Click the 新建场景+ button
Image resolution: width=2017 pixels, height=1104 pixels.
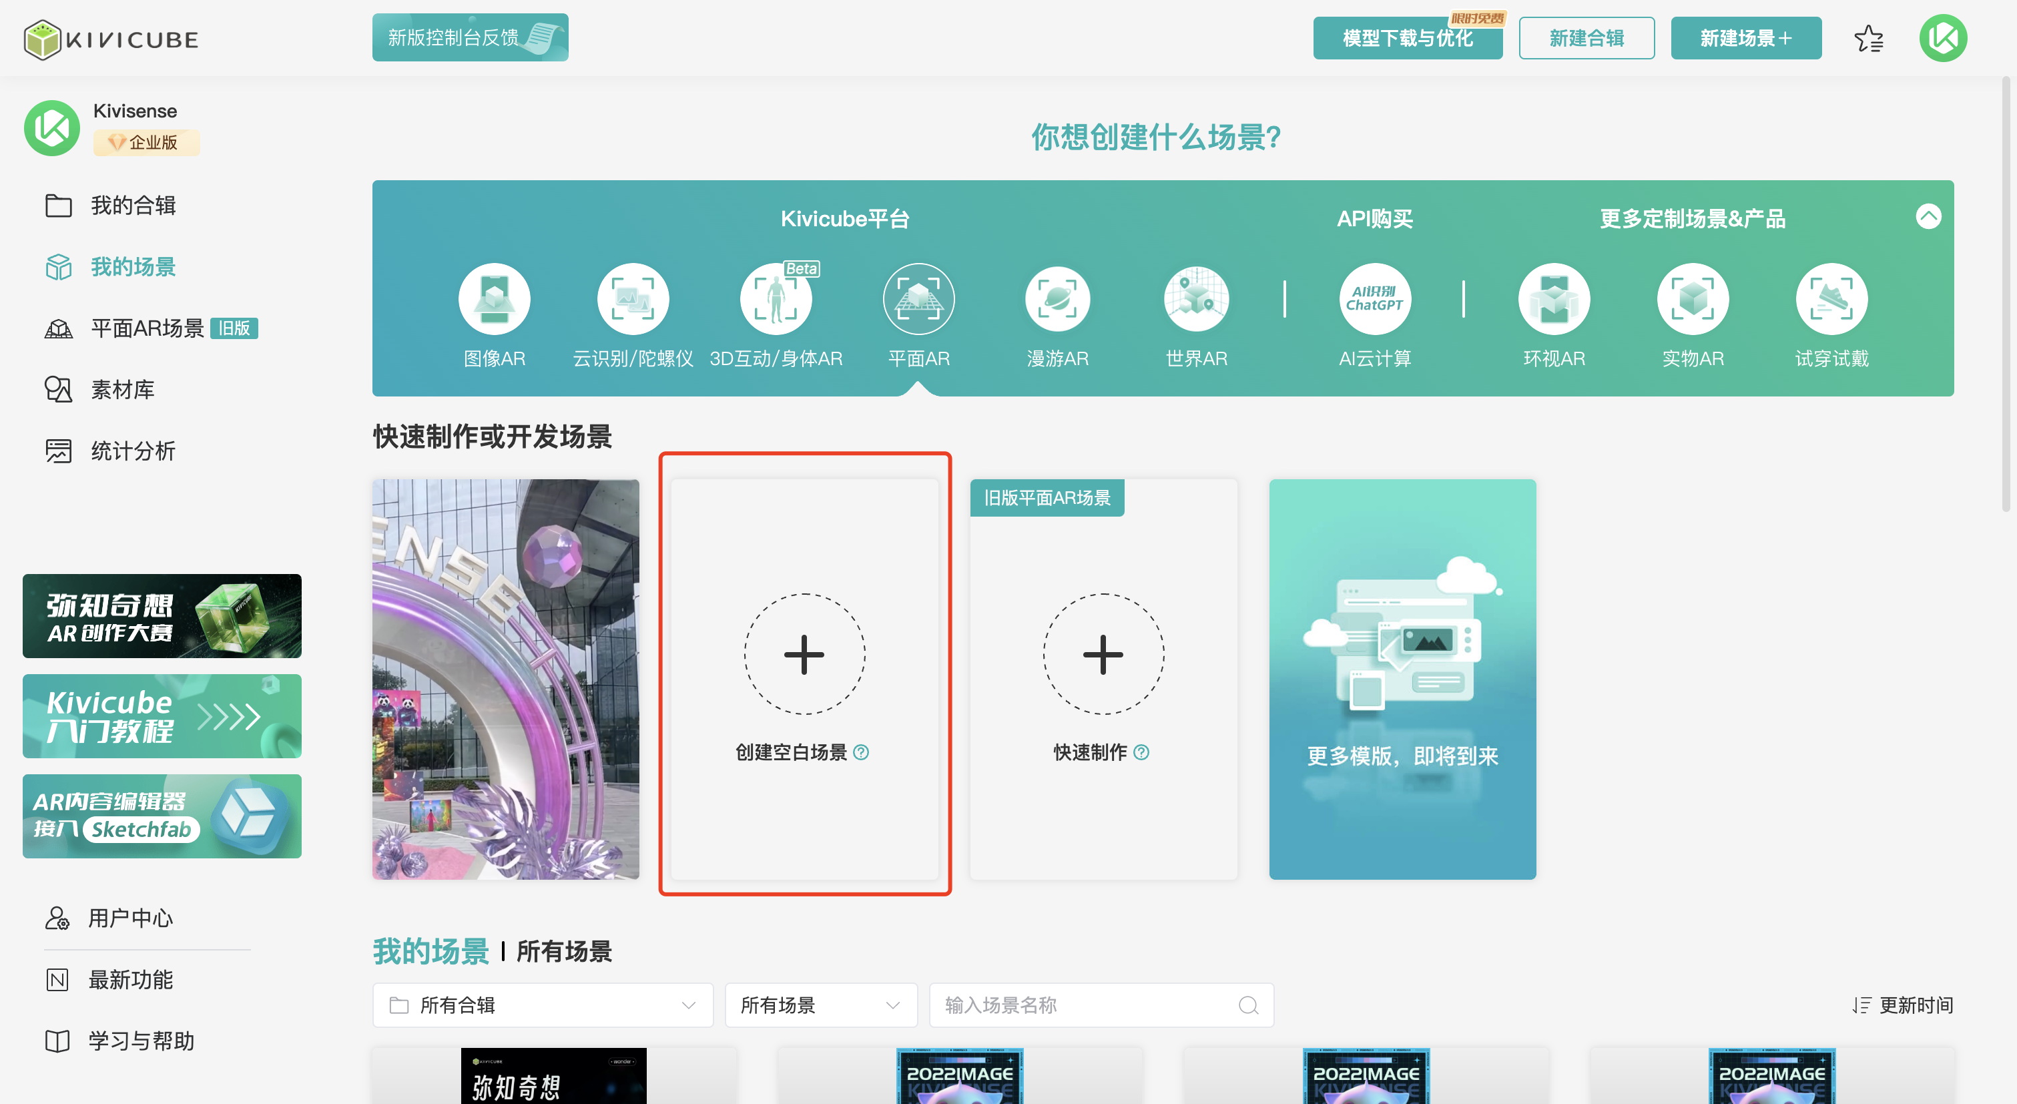pyautogui.click(x=1745, y=38)
